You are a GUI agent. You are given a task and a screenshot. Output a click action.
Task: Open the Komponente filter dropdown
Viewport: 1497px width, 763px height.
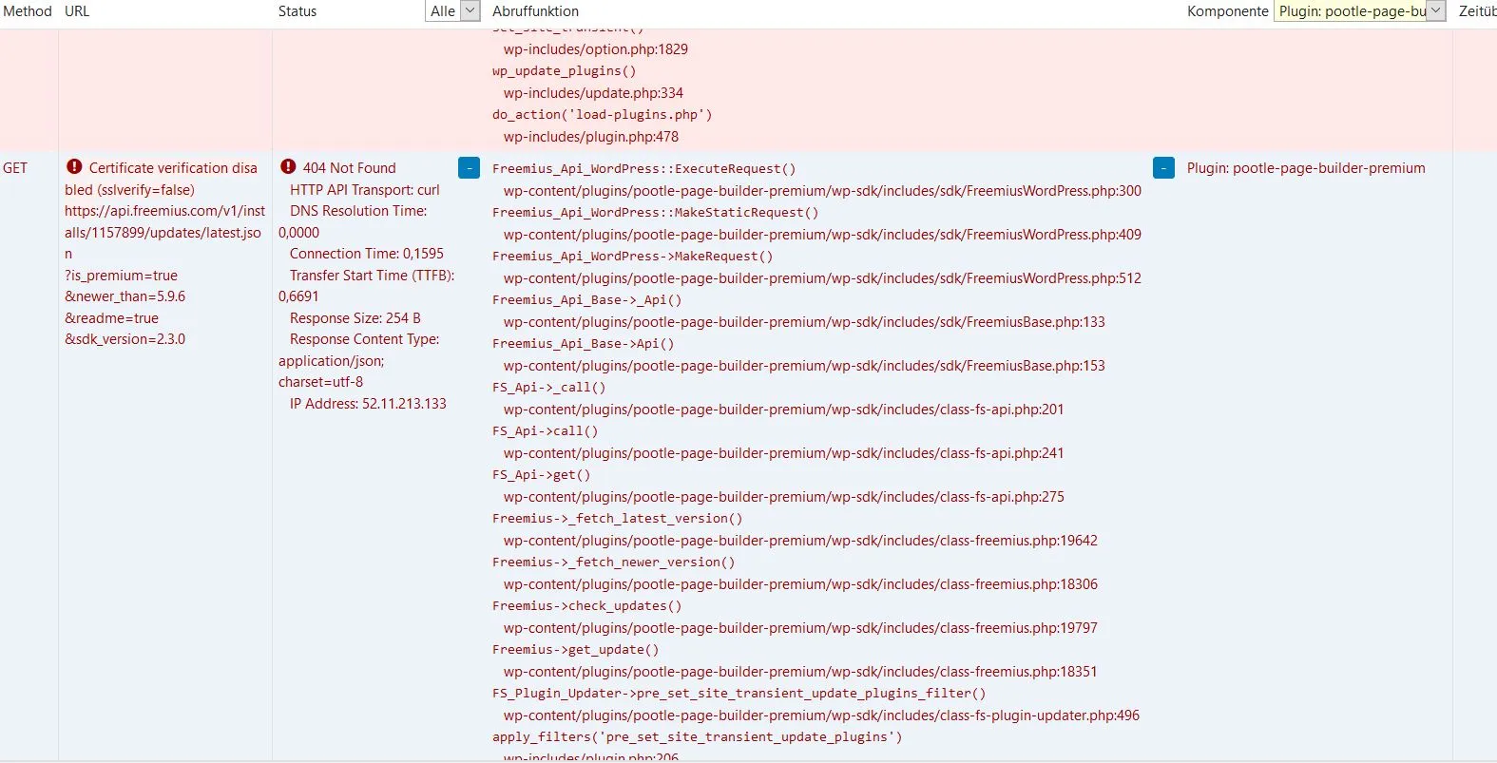coord(1359,10)
